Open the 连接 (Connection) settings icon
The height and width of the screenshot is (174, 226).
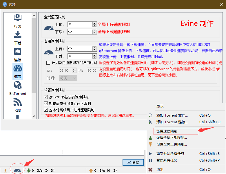(18, 51)
